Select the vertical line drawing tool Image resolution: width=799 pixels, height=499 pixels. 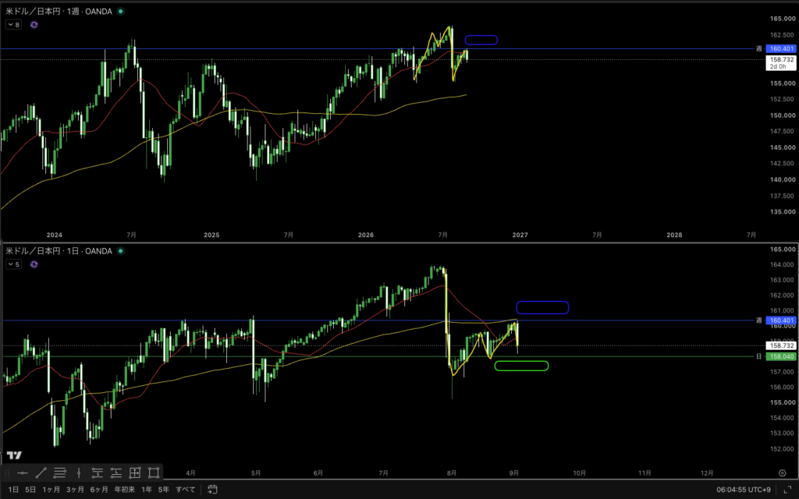coord(79,473)
